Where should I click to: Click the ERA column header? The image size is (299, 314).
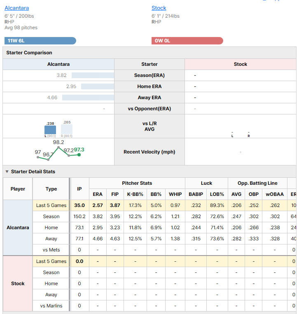pos(98,194)
